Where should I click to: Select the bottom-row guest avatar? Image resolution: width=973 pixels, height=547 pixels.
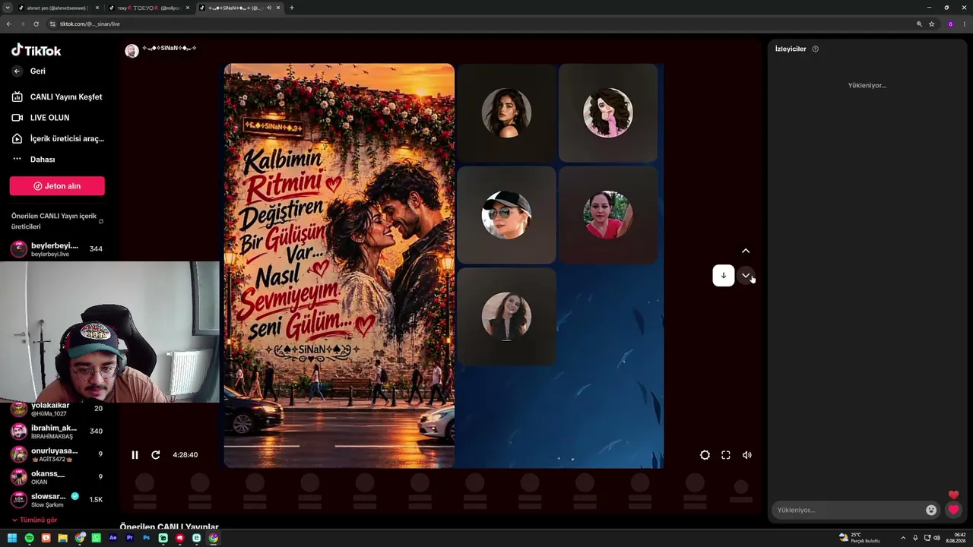[x=506, y=316]
